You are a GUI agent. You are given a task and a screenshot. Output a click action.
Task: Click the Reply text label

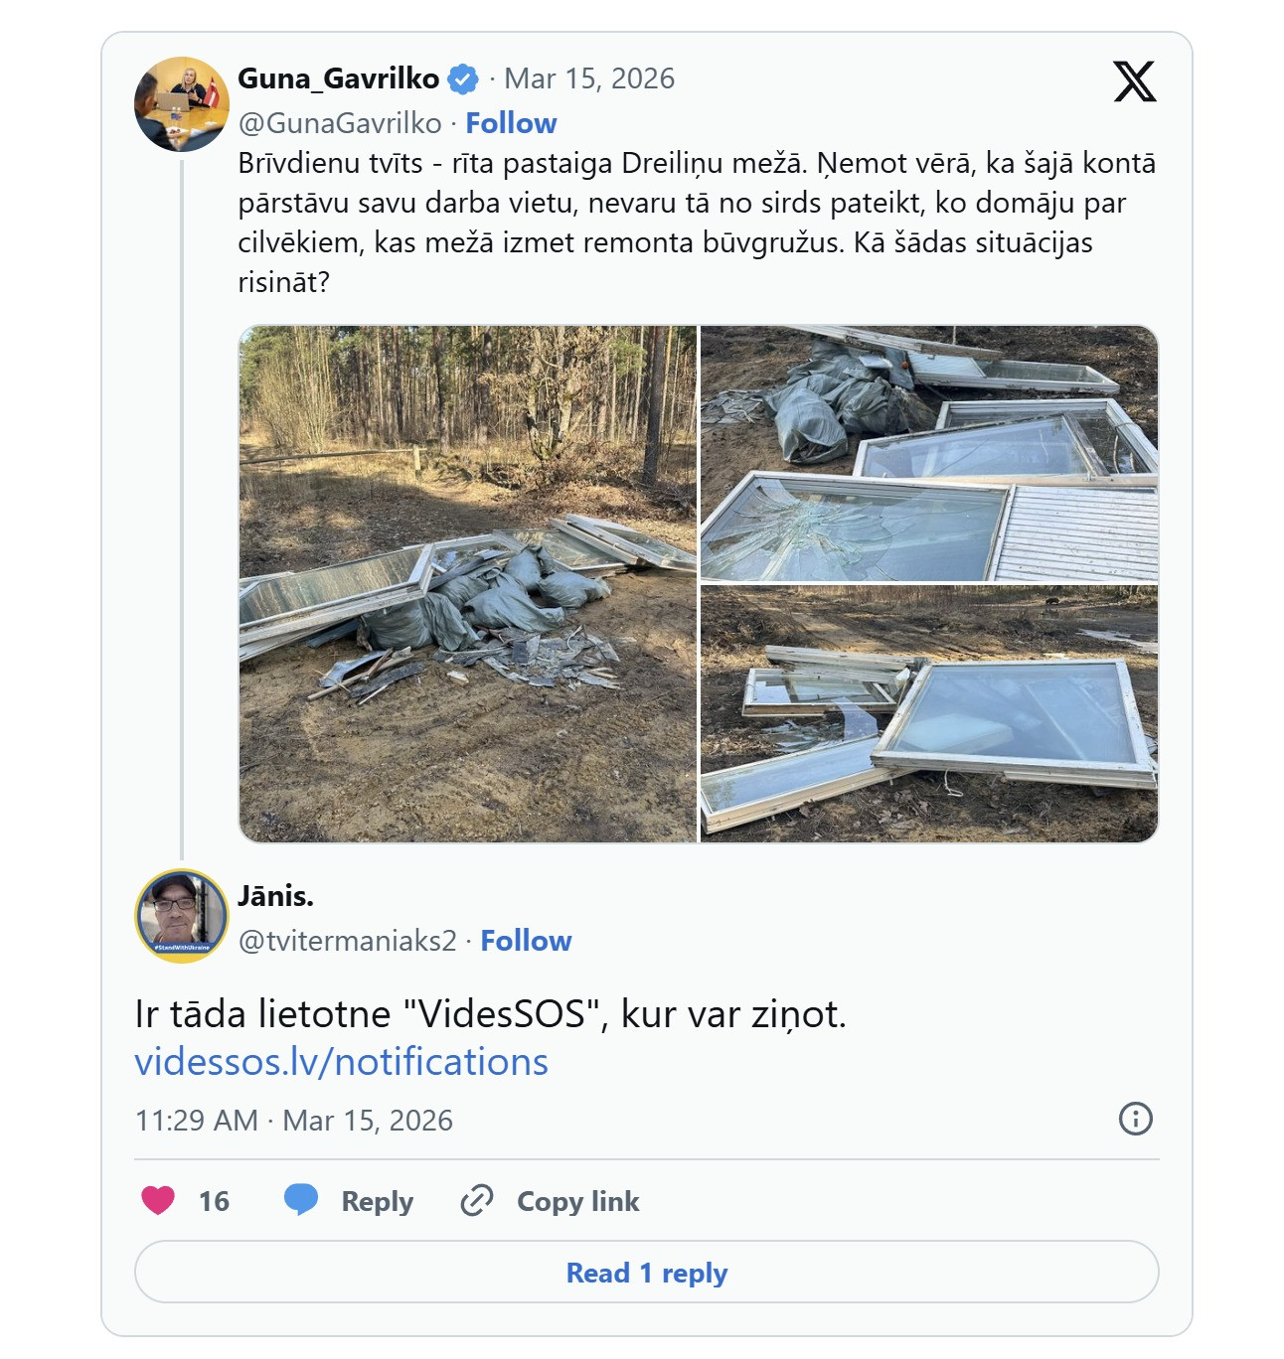click(377, 1201)
